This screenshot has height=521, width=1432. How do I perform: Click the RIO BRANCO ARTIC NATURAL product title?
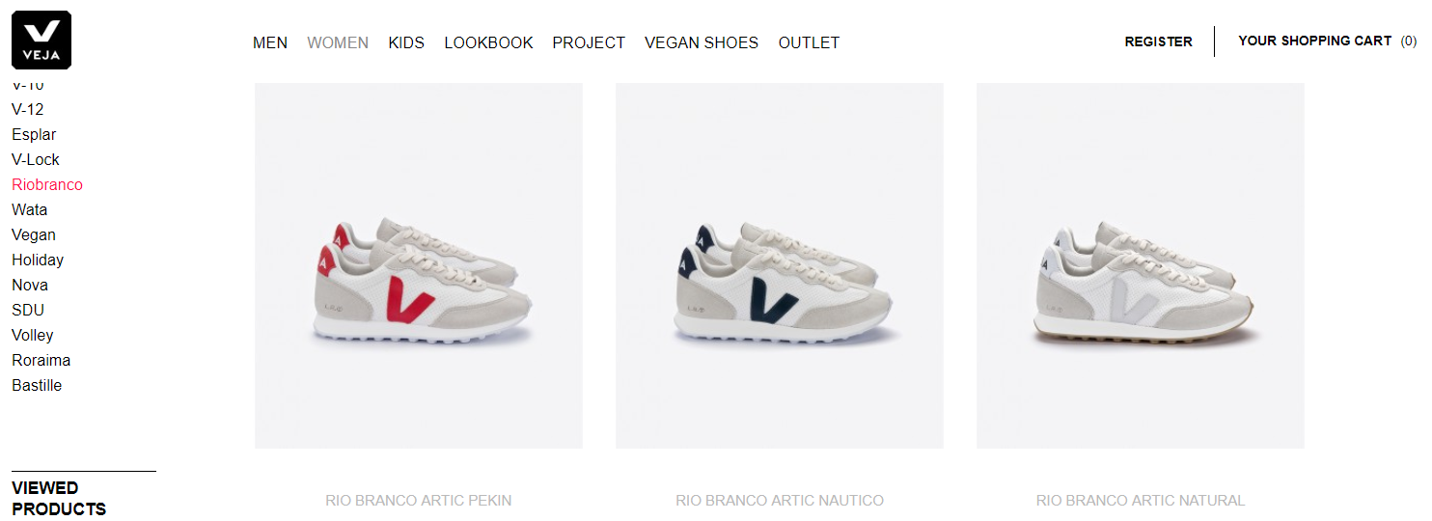(1141, 500)
